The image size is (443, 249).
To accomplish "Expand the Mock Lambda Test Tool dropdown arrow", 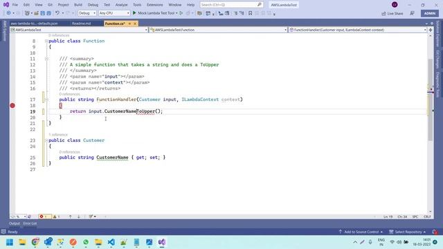I will (x=177, y=13).
